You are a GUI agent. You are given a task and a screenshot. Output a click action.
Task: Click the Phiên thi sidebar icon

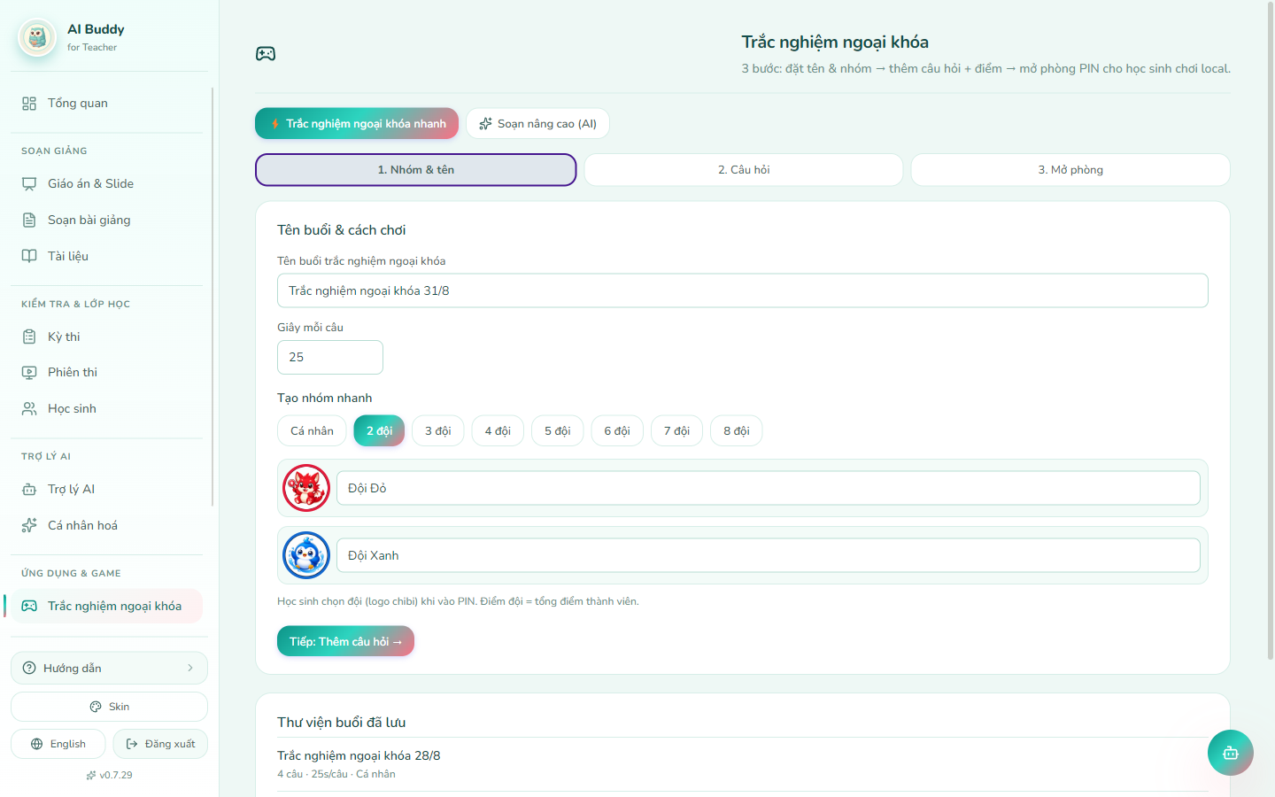29,373
